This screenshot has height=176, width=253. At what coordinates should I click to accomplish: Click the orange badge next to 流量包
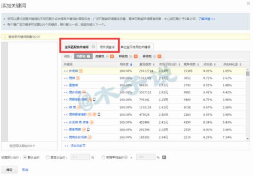[112, 56]
